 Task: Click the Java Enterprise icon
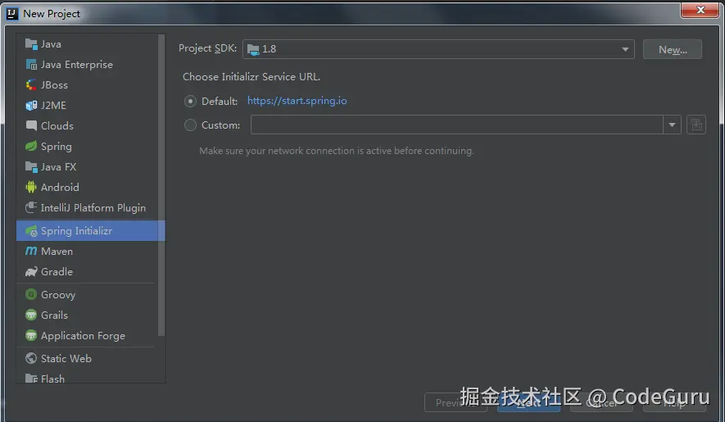click(x=31, y=65)
